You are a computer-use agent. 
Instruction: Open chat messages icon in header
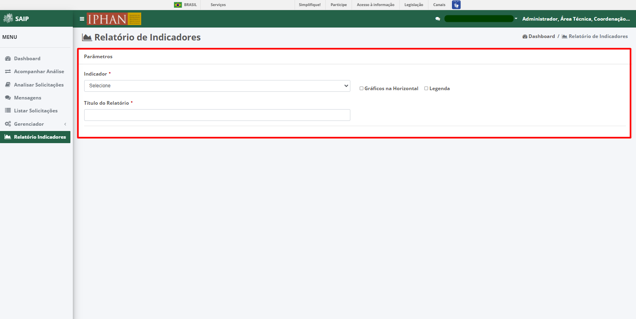click(x=438, y=19)
